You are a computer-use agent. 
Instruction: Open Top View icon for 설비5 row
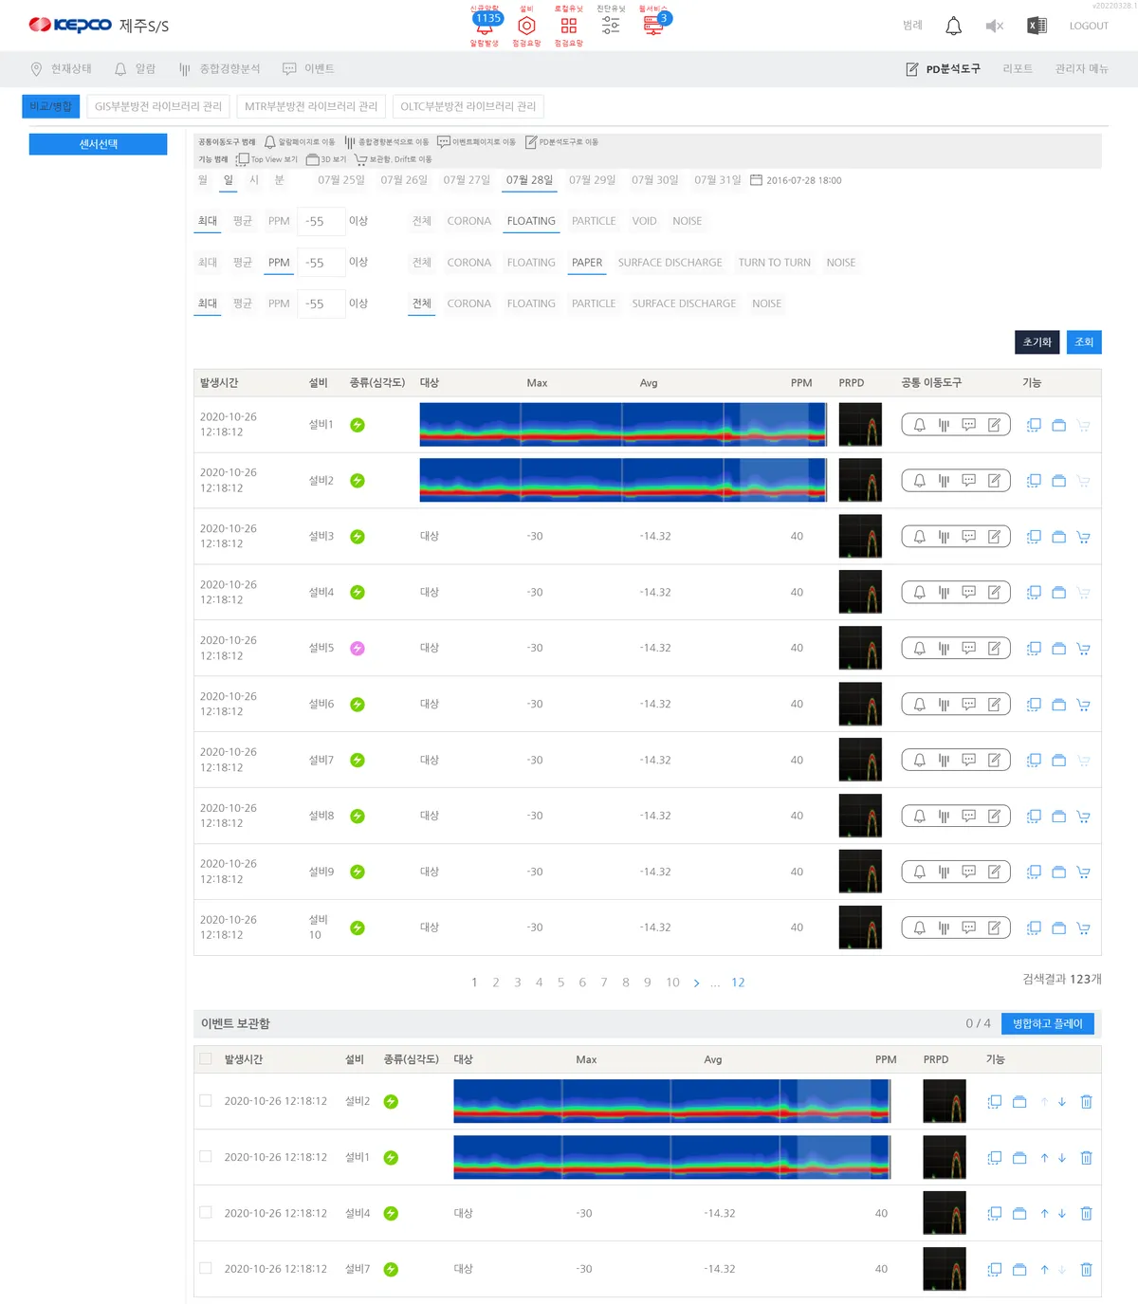pyautogui.click(x=1034, y=649)
